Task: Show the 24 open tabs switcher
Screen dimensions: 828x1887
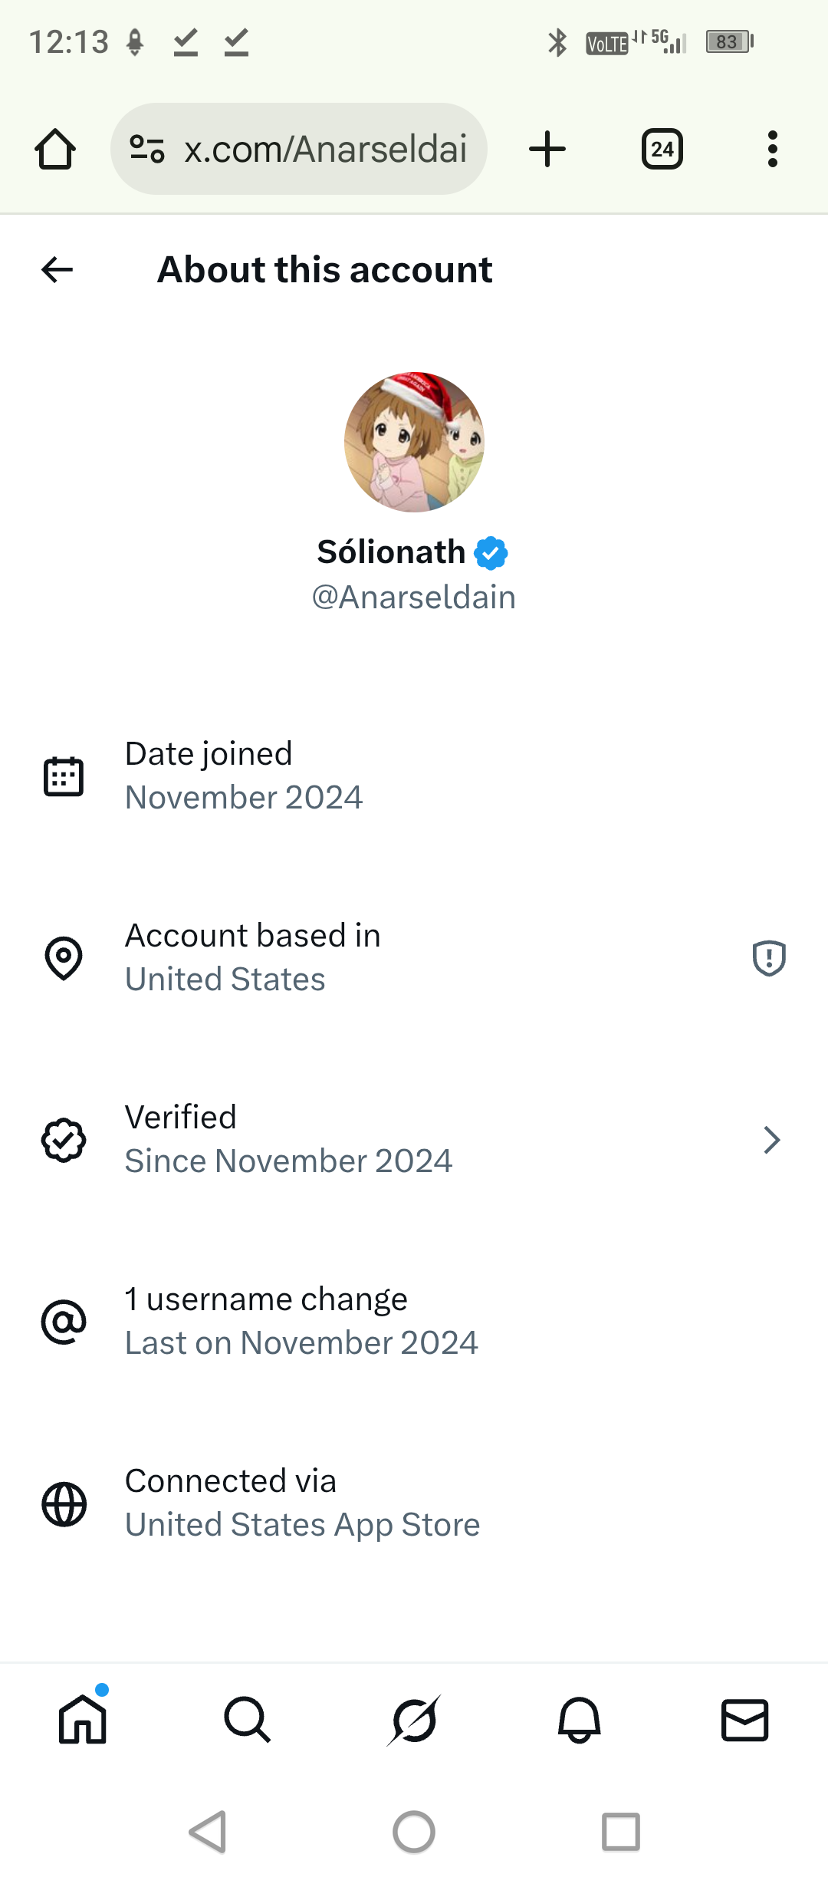Action: tap(662, 149)
